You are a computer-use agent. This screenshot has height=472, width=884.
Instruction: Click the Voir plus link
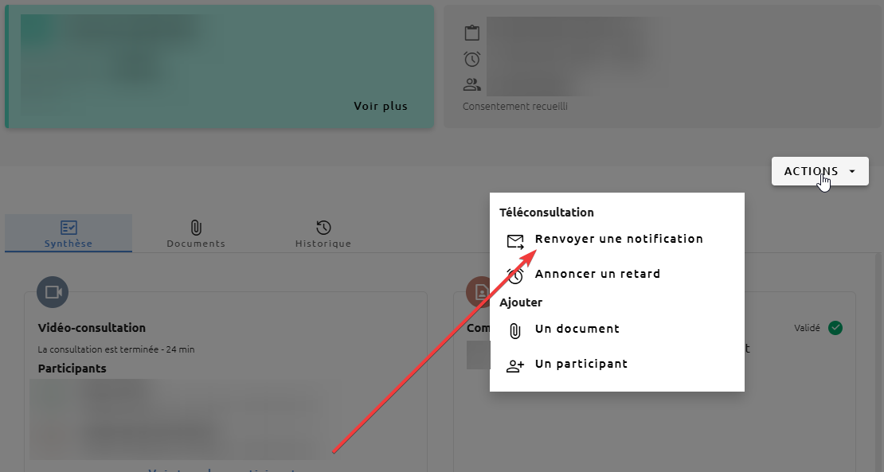tap(381, 107)
